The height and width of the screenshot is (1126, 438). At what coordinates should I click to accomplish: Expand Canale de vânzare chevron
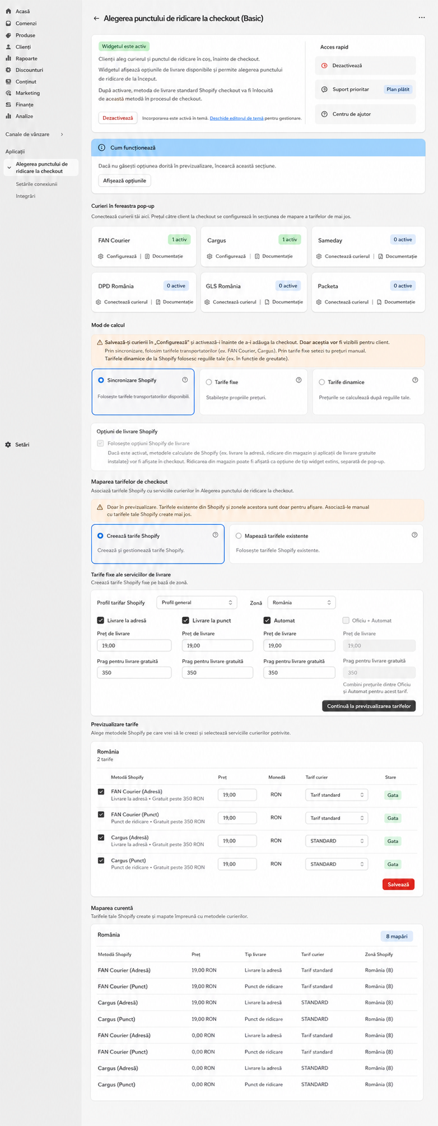(62, 134)
